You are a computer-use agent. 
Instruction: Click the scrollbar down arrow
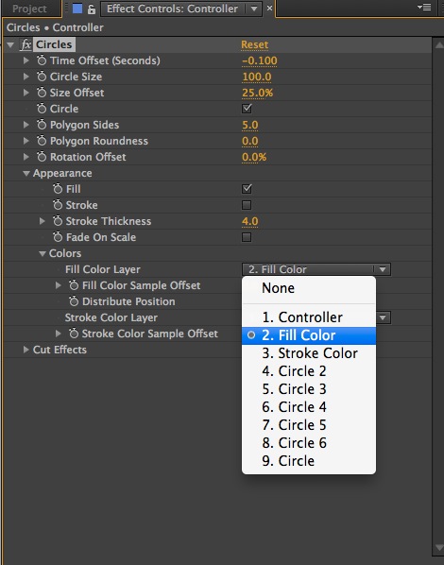click(439, 548)
